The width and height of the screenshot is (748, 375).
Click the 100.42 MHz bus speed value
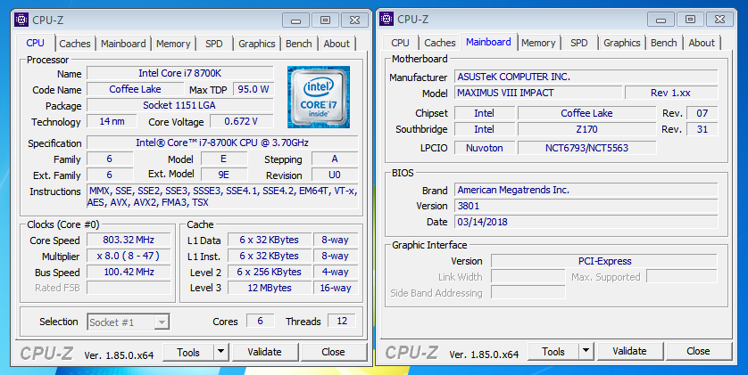point(129,273)
